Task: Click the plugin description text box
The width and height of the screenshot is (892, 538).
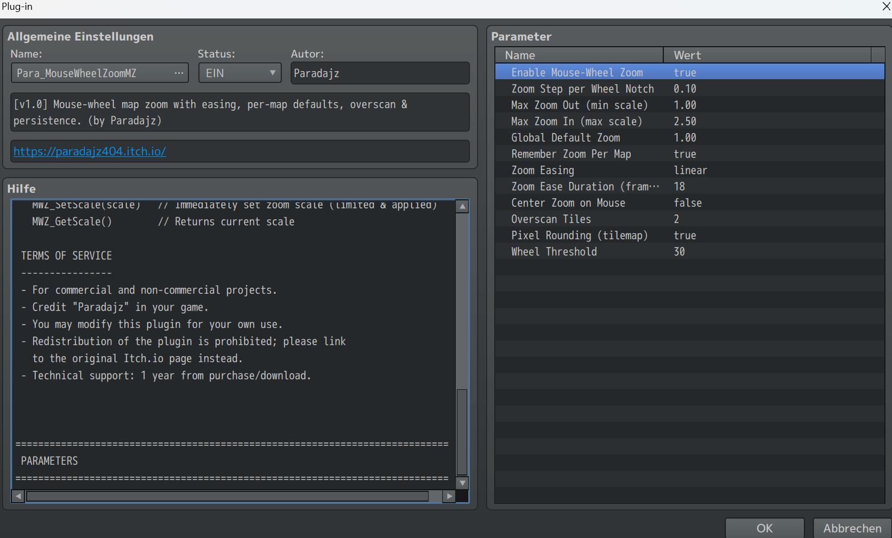Action: coord(240,112)
